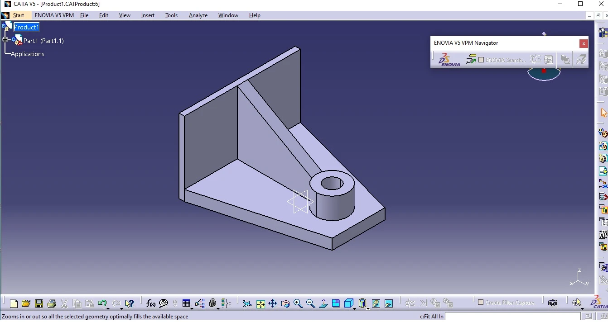Toggle the Create Filter Capture checkbox
Viewport: 608px width, 322px height.
tap(481, 302)
